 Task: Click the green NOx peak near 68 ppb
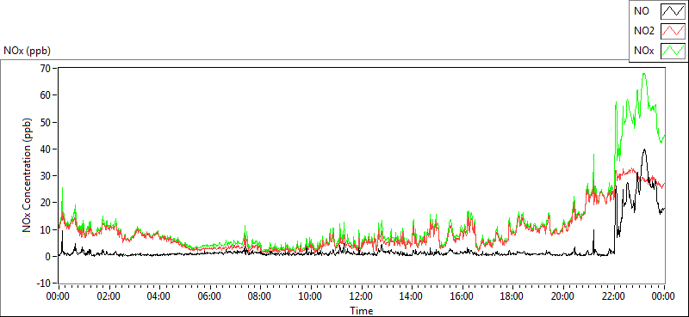[643, 74]
